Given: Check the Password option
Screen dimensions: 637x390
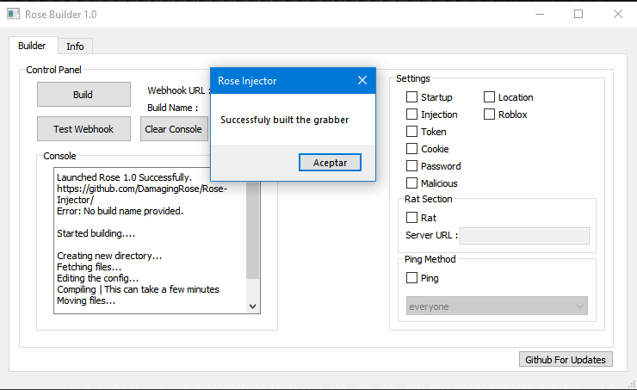Looking at the screenshot, I should pos(412,166).
